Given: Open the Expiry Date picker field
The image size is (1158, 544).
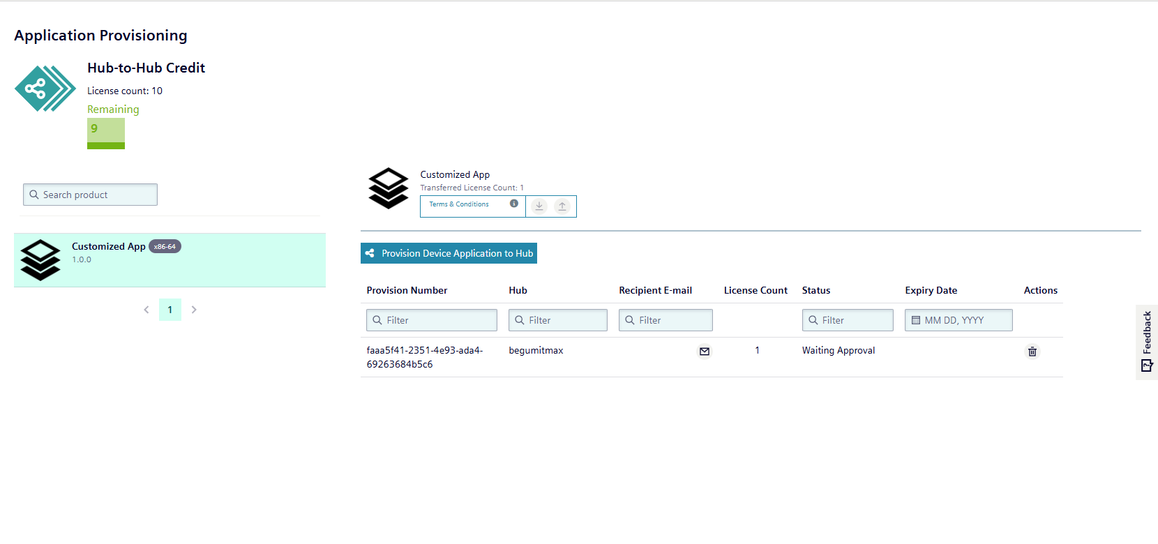Looking at the screenshot, I should coord(959,320).
